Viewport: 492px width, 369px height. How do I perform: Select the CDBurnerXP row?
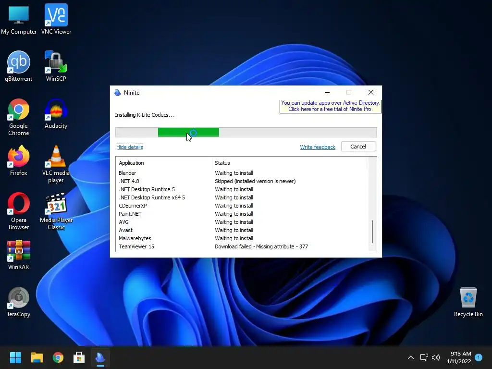tap(242, 206)
